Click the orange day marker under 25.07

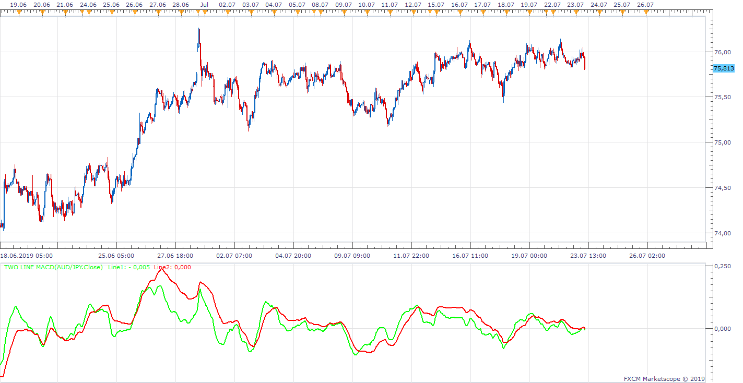pos(622,13)
